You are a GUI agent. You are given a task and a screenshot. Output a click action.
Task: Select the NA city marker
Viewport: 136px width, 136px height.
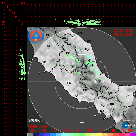(x=103, y=113)
